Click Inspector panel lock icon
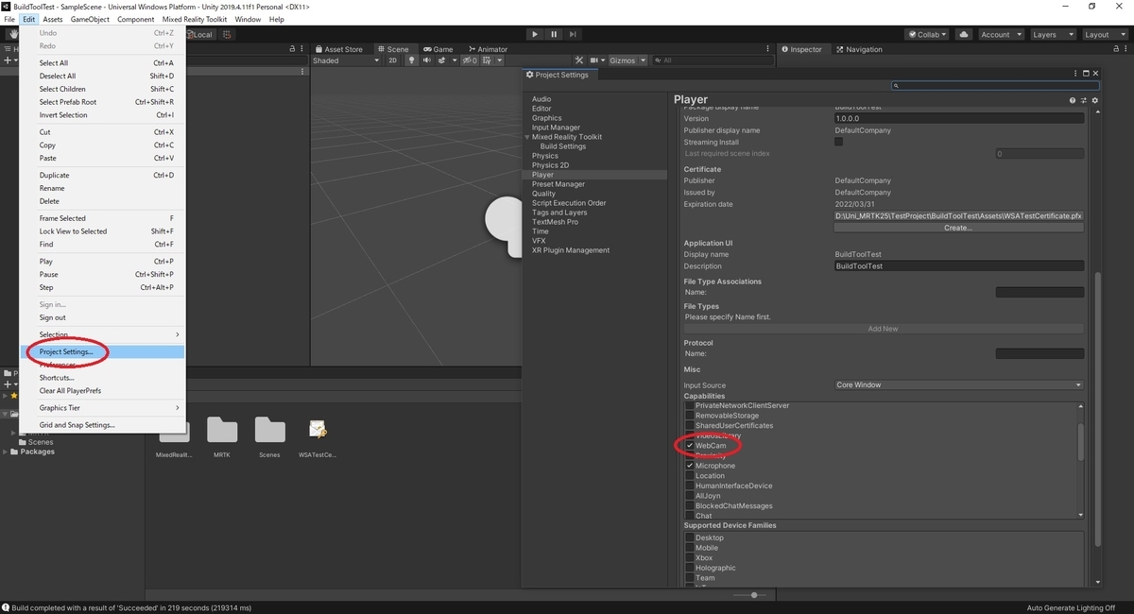The image size is (1134, 614). [x=1116, y=49]
